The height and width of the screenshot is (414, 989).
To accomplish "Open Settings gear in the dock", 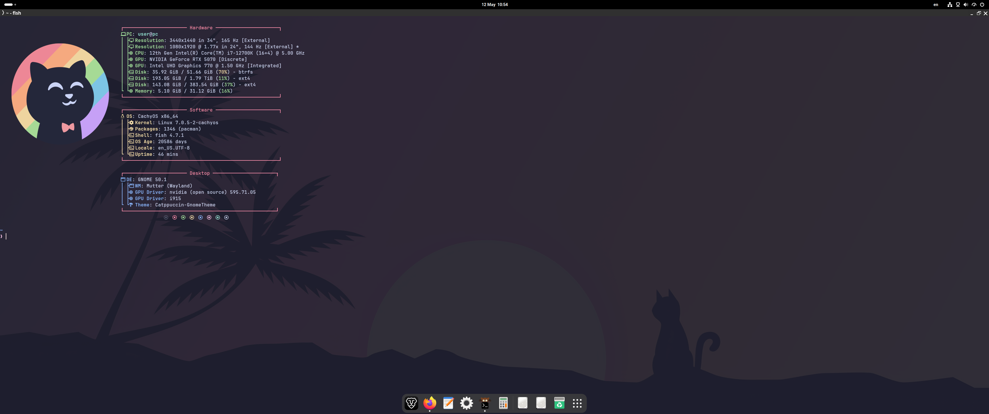I will click(x=467, y=403).
